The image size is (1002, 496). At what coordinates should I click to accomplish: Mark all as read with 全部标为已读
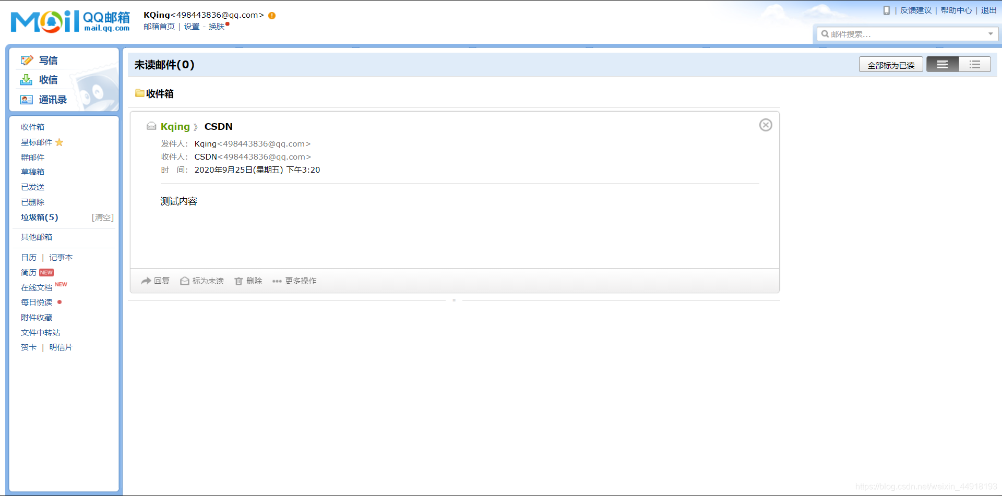coord(891,65)
